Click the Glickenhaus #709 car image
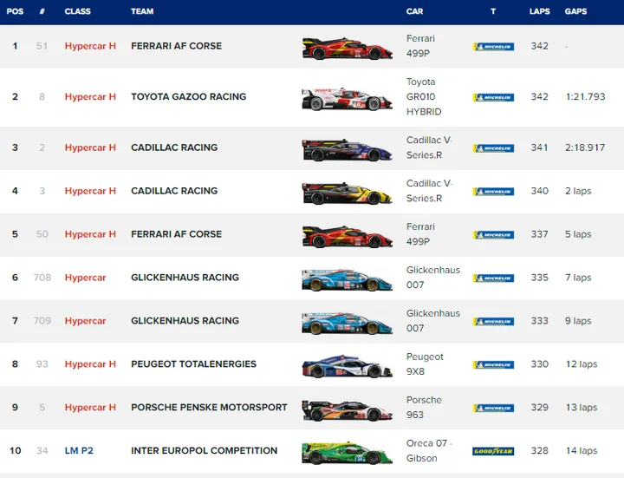Image resolution: width=624 pixels, height=478 pixels. tap(348, 323)
